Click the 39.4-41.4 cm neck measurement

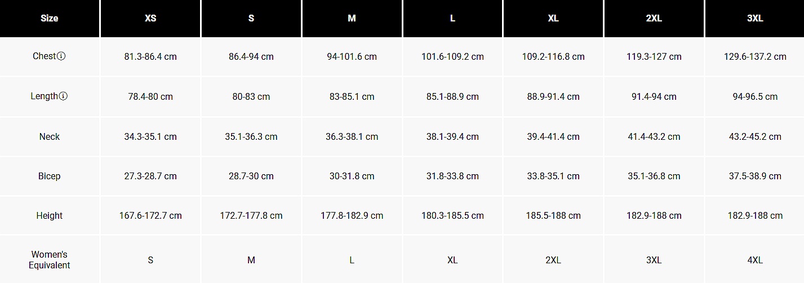pos(553,136)
